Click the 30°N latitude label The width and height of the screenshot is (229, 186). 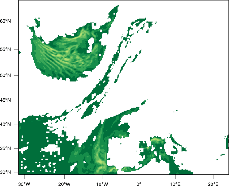click(5, 172)
